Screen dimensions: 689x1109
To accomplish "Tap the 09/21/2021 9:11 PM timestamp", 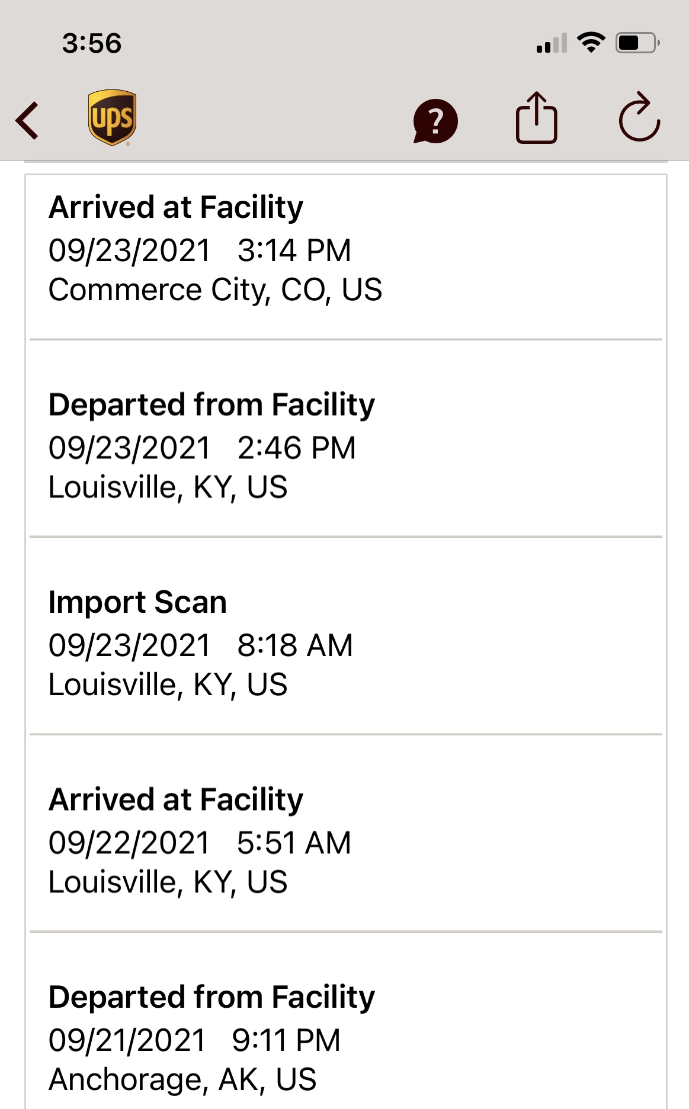I will click(194, 1040).
